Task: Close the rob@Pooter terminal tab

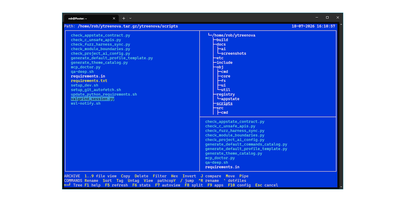Action: pos(114,18)
